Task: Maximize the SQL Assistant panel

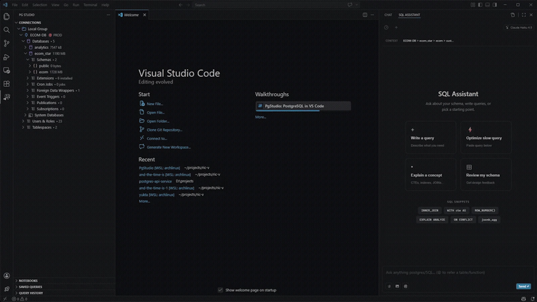Action: tap(524, 15)
